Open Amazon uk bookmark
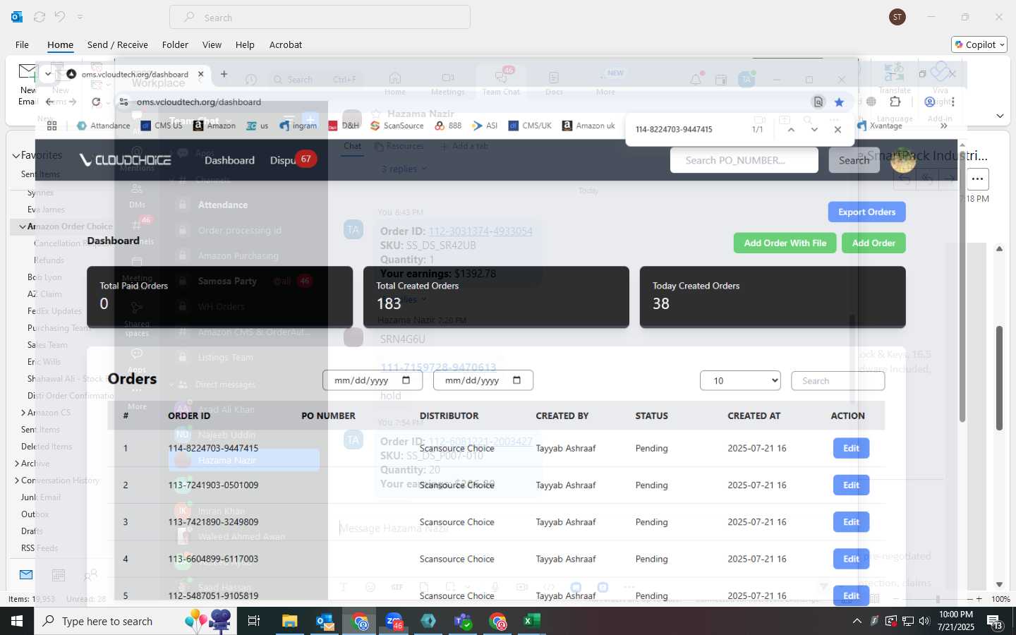1016x635 pixels. (x=588, y=126)
